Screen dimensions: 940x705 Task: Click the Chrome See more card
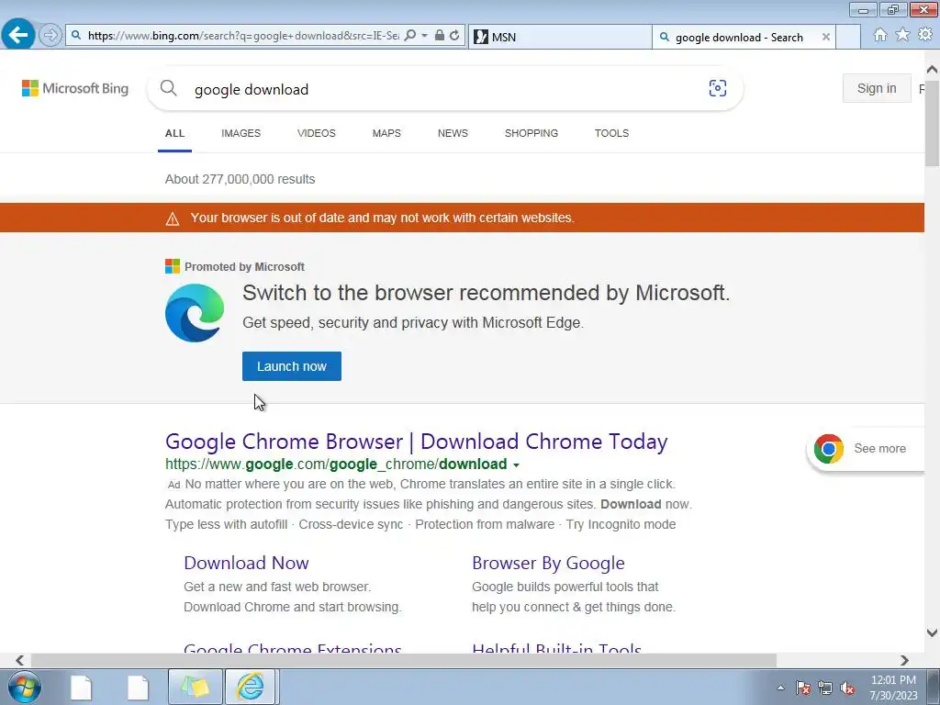(x=866, y=448)
